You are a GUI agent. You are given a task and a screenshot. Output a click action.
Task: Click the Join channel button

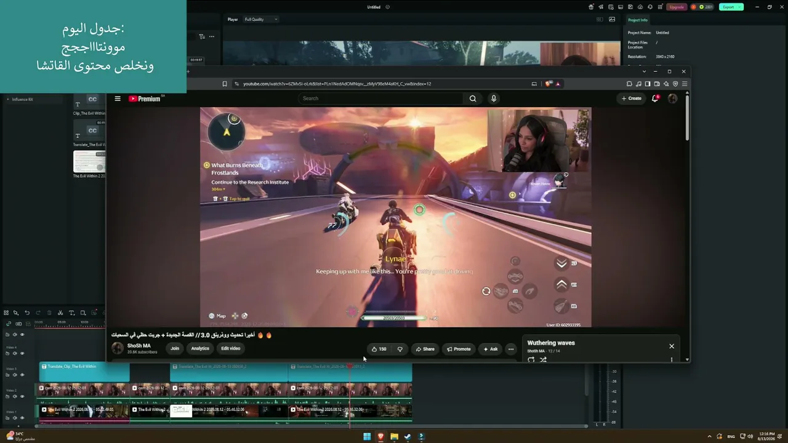point(175,348)
